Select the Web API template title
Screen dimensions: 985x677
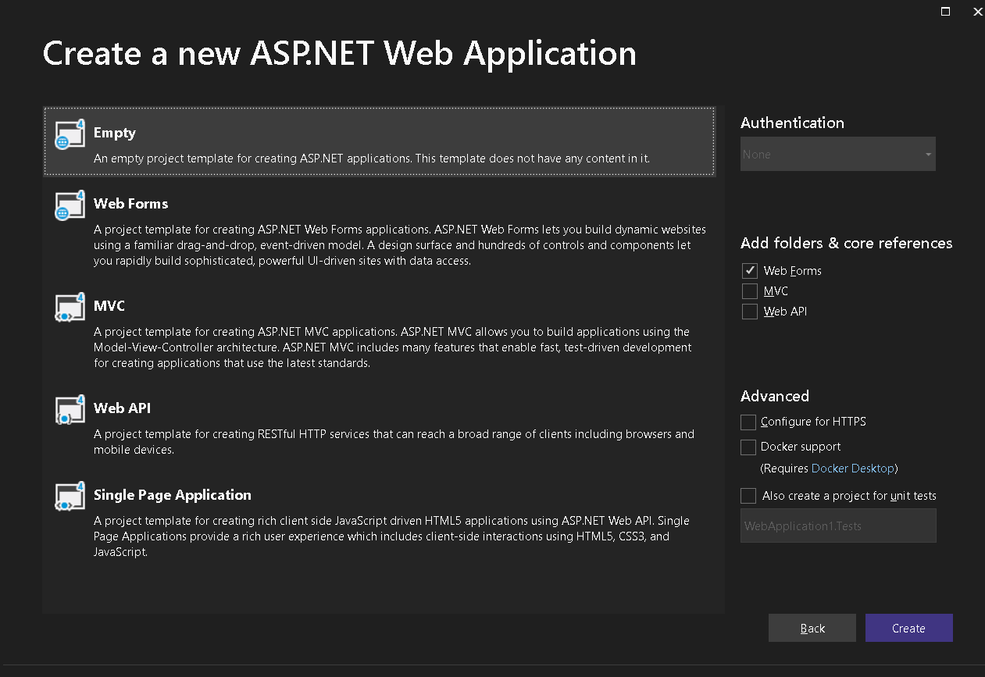pos(122,408)
